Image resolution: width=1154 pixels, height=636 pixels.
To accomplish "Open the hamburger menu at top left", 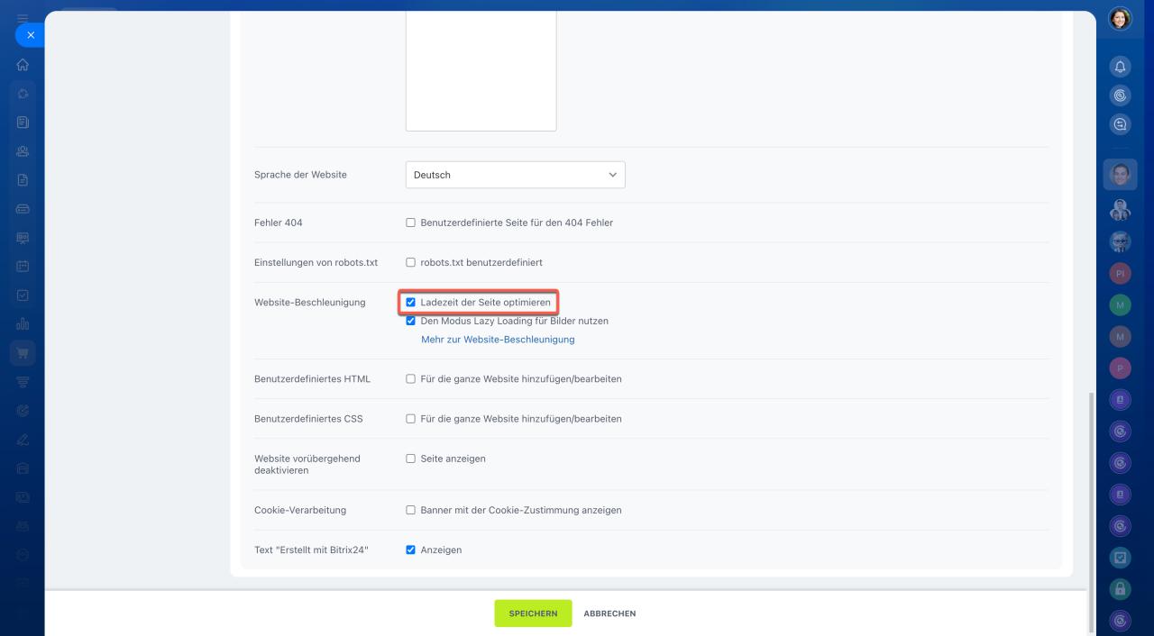I will click(x=23, y=17).
